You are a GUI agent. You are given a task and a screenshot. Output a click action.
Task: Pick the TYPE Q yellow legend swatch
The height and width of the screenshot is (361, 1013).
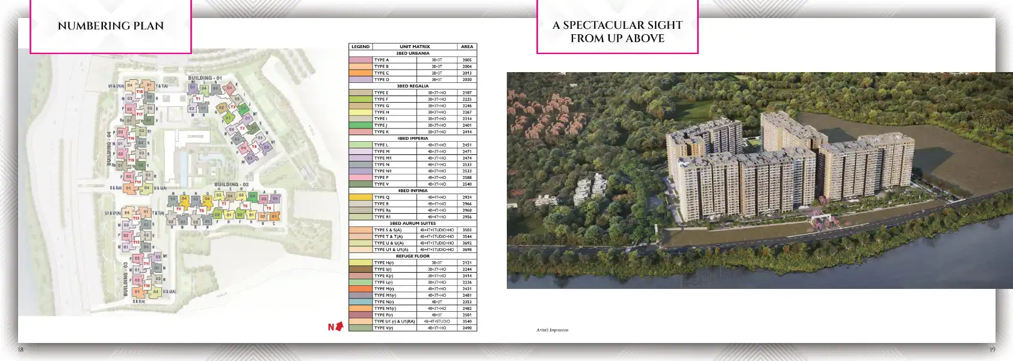[361, 197]
